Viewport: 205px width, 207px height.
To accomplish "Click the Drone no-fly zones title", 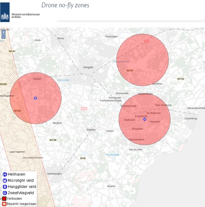I will point(65,5).
